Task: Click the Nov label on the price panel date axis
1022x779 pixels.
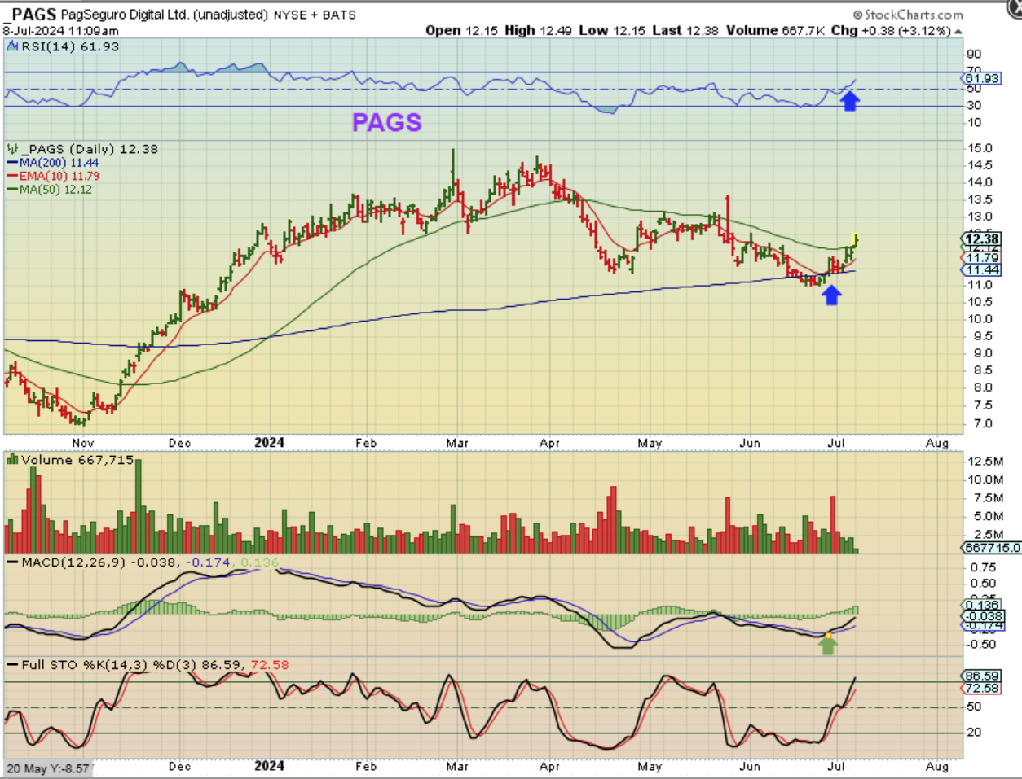Action: (83, 443)
